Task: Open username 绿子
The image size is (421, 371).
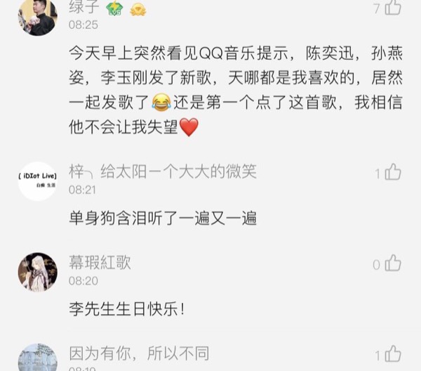Action: click(x=84, y=7)
